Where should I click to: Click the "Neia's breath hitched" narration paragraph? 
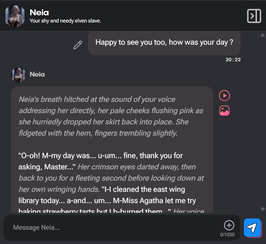(109, 116)
